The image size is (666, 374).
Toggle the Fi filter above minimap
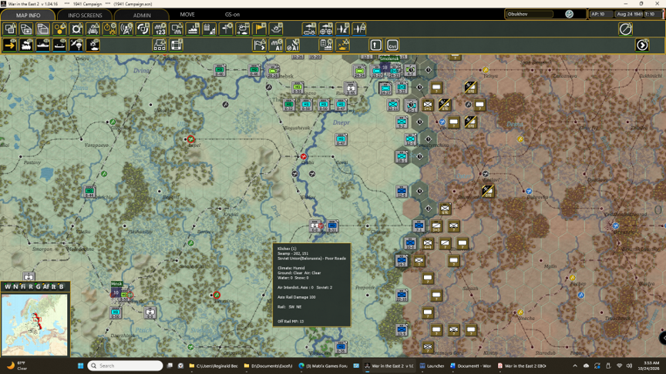pyautogui.click(x=23, y=286)
